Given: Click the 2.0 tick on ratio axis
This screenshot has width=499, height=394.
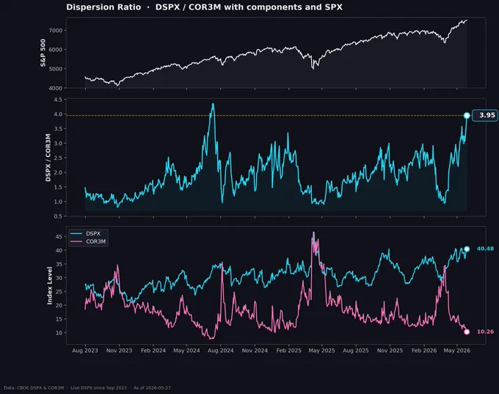Looking at the screenshot, I should [x=58, y=172].
